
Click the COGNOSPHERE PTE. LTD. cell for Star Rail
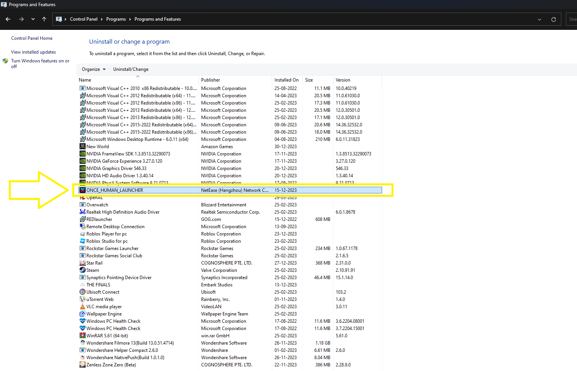[x=227, y=263]
